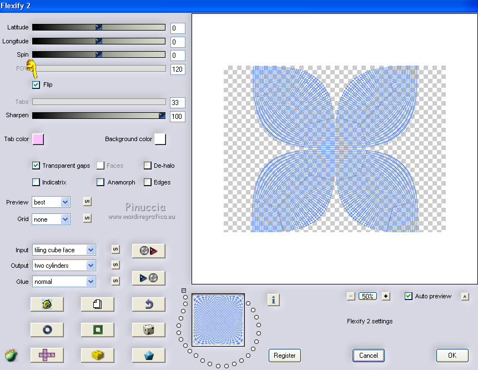Click the source image thumbnail
Image resolution: width=478 pixels, height=370 pixels.
pos(218,320)
